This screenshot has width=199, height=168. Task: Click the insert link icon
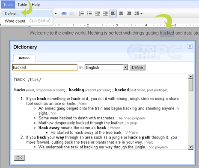tap(64, 14)
